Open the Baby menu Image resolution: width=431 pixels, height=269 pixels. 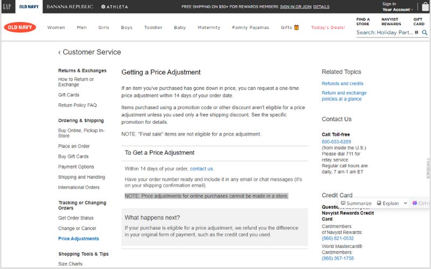coord(180,27)
